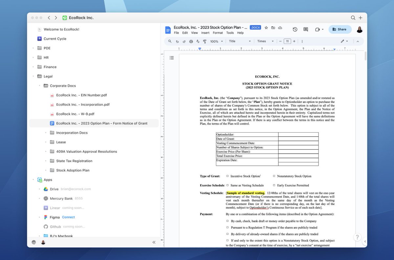Click the font size field showing 11
This screenshot has width=394, height=260.
coord(287,41)
